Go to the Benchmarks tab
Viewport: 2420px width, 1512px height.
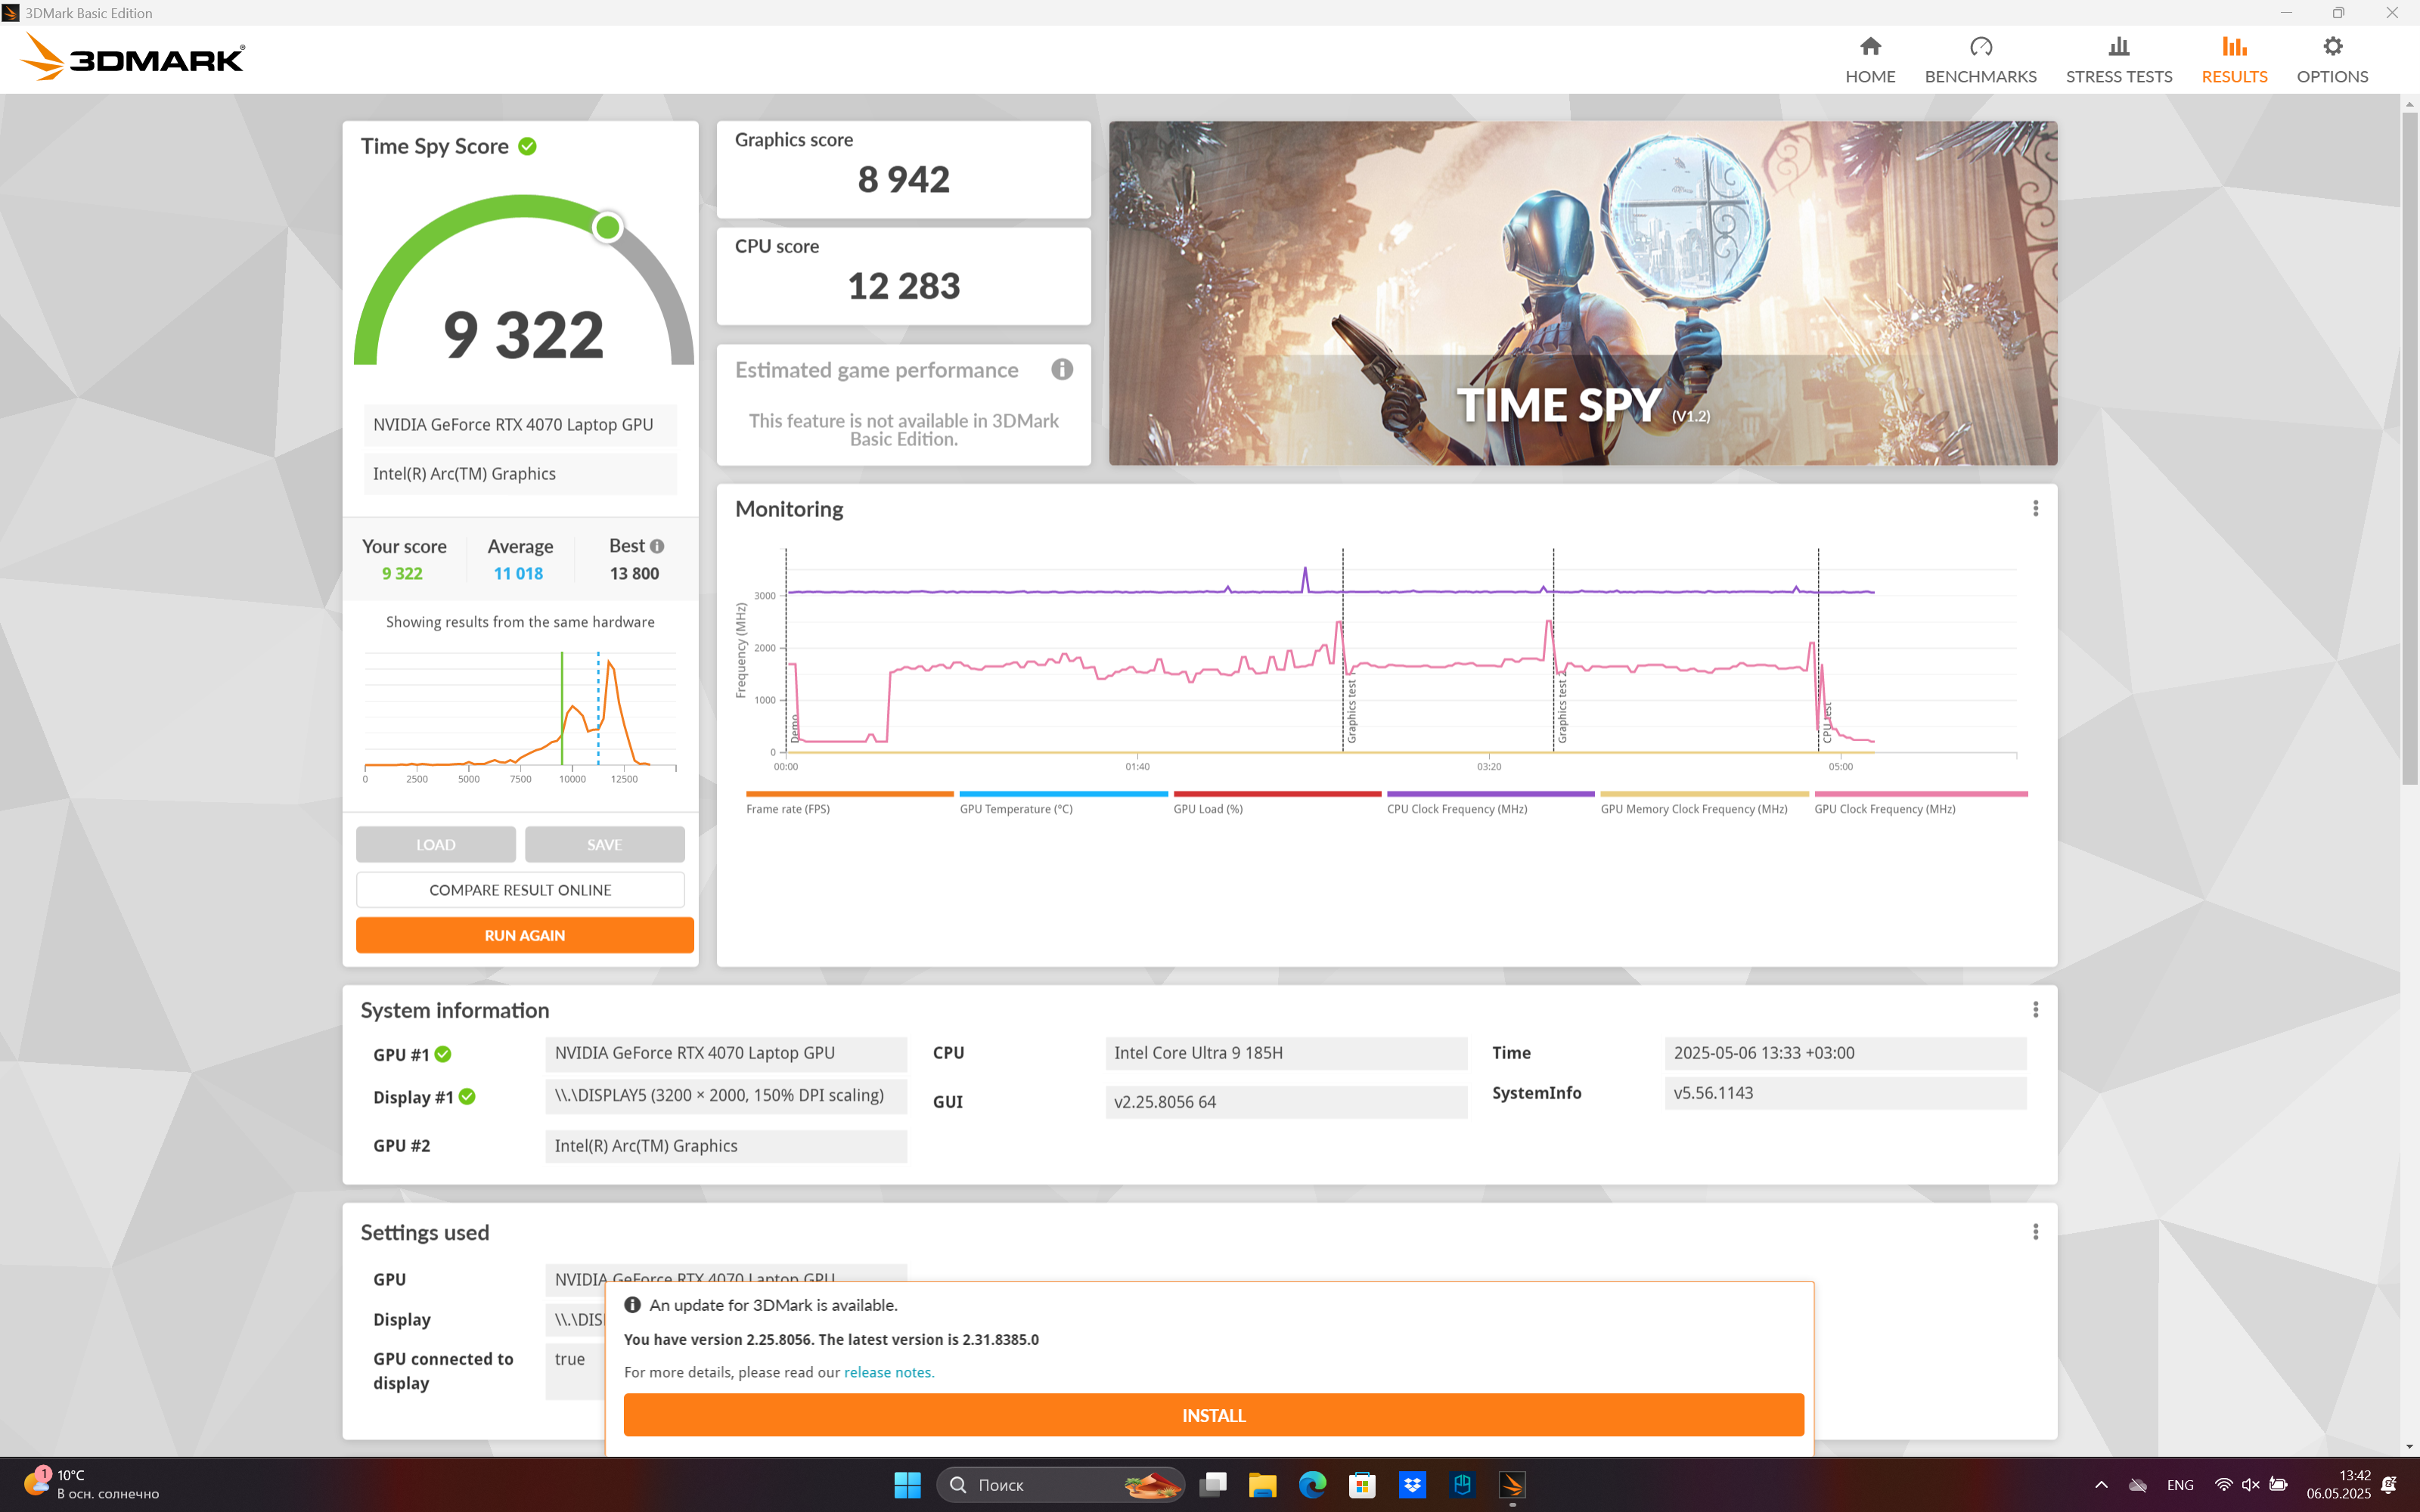pyautogui.click(x=1980, y=60)
